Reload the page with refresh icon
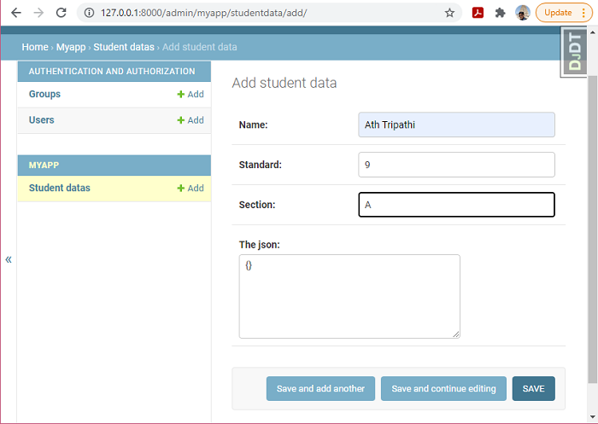Image resolution: width=598 pixels, height=424 pixels. coord(61,13)
